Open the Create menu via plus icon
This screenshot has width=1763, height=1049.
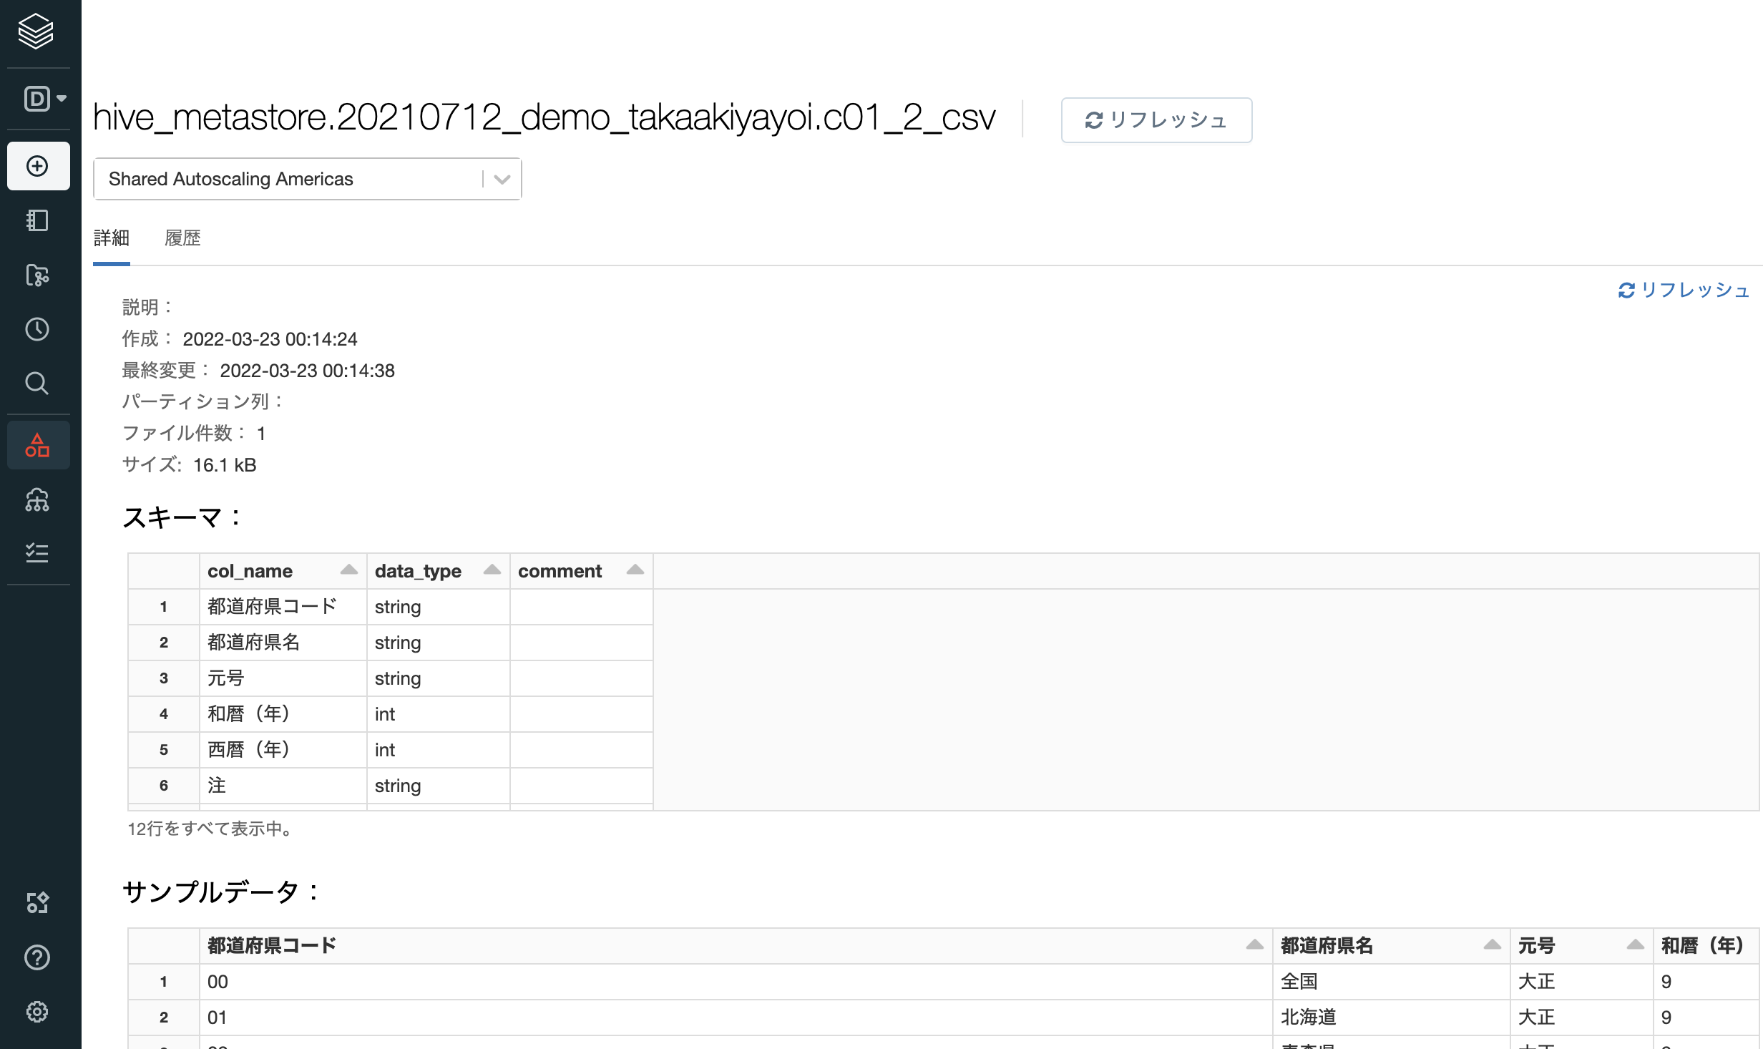38,166
